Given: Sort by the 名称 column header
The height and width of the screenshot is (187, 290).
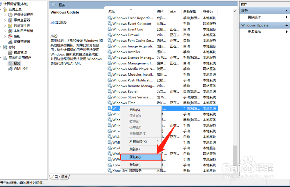Looking at the screenshot, I should click(131, 12).
